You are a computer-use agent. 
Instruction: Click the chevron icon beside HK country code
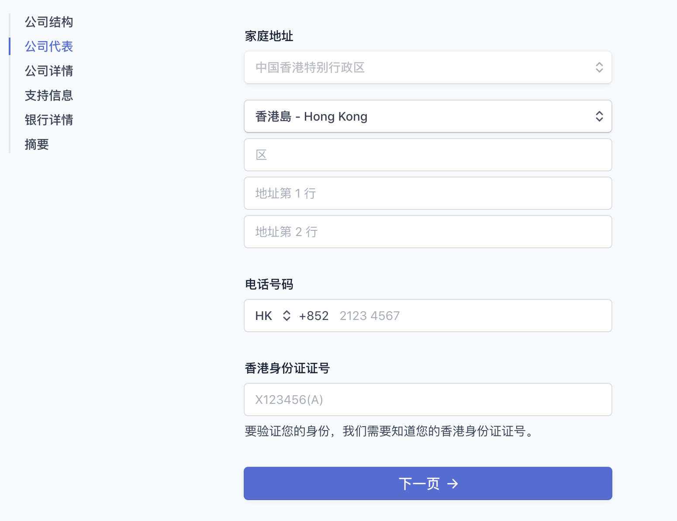click(287, 316)
